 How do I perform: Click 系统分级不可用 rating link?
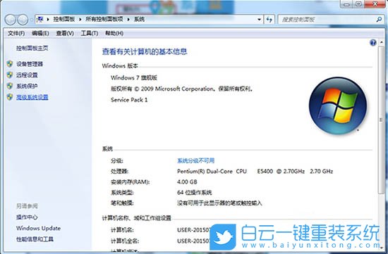click(x=195, y=160)
